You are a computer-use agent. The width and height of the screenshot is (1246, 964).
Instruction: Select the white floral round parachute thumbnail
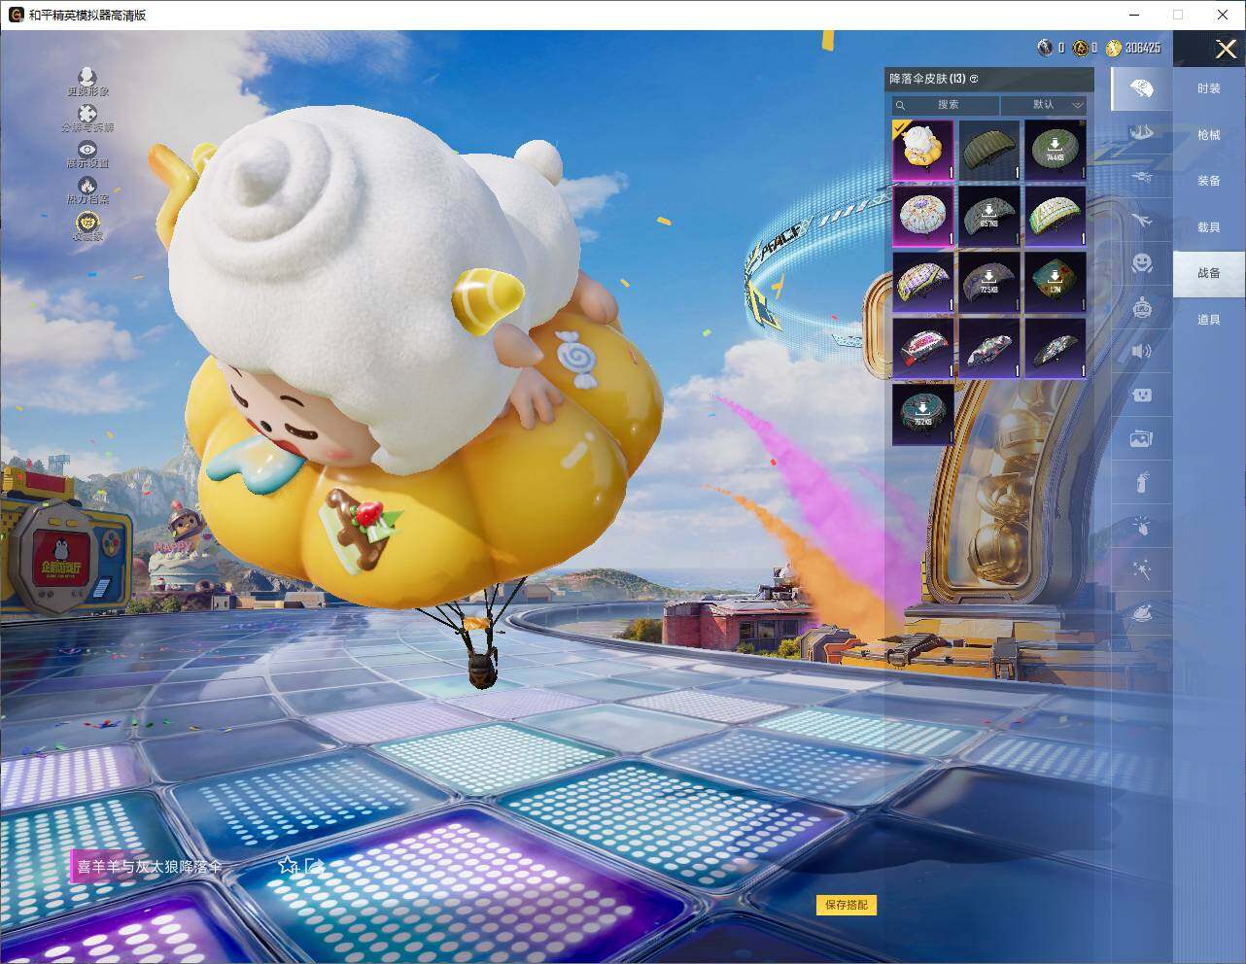click(x=923, y=216)
